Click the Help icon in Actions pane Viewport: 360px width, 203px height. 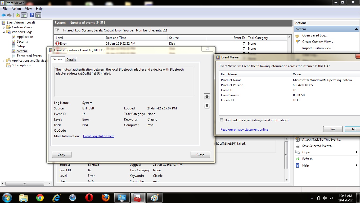pyautogui.click(x=297, y=165)
